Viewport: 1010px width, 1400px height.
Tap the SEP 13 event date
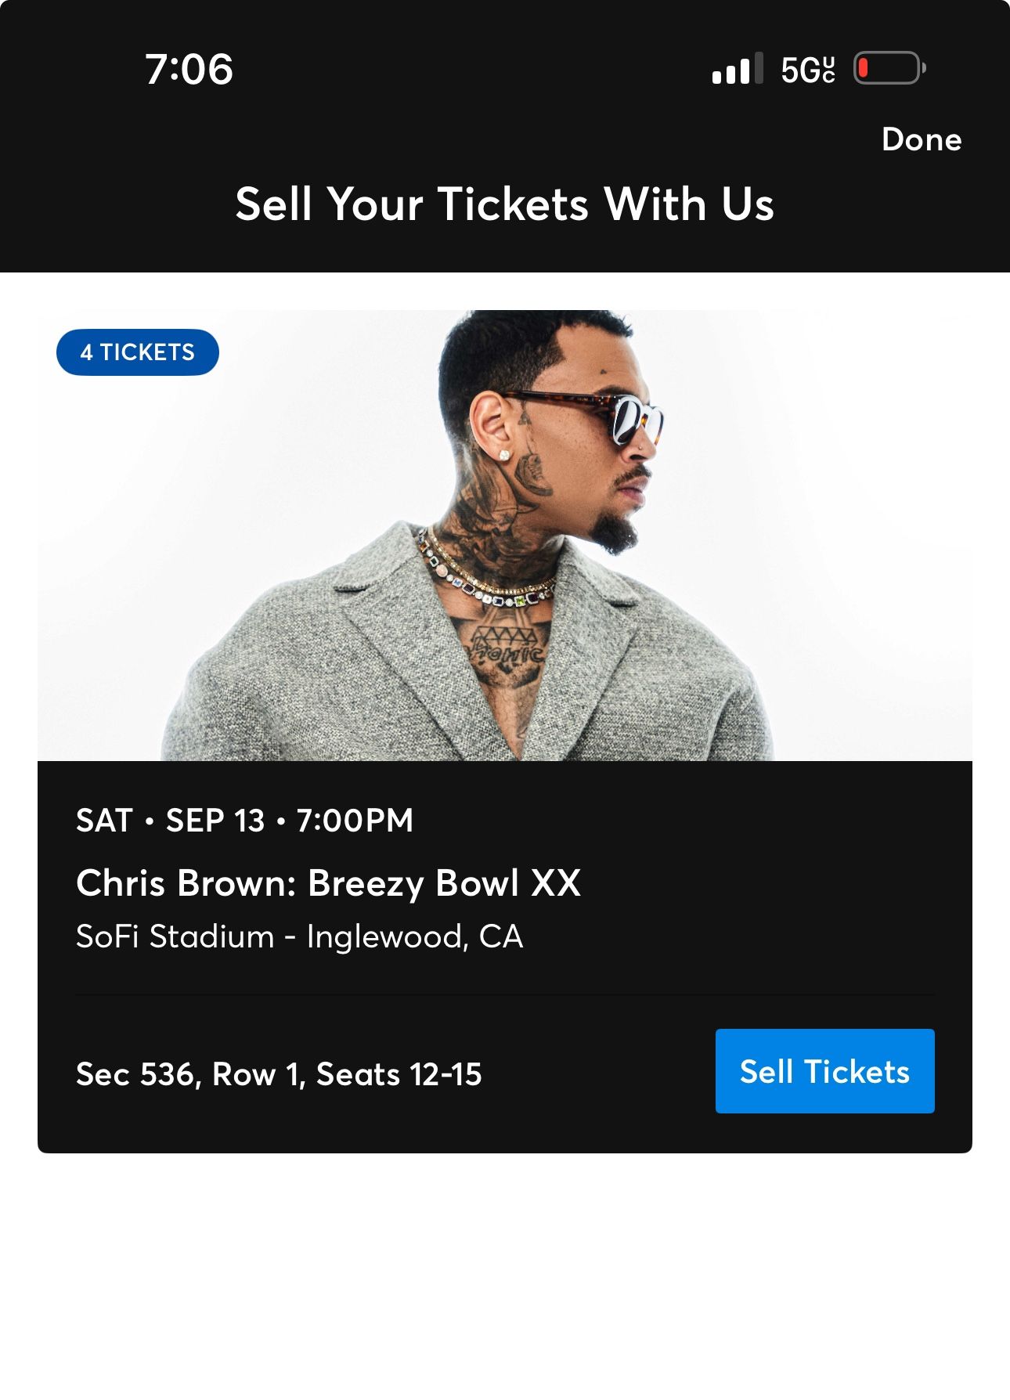215,821
